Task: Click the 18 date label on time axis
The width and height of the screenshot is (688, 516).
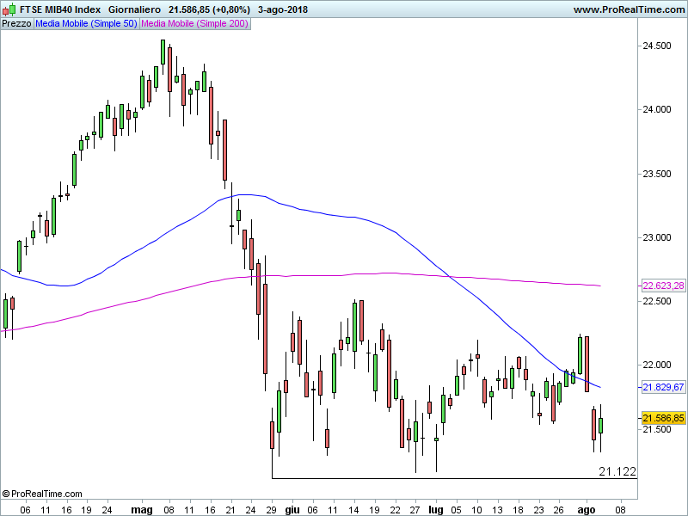Action: pos(518,510)
